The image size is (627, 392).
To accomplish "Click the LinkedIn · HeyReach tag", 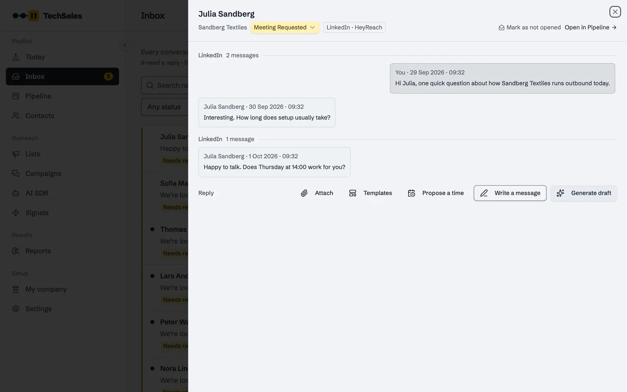I will click(x=354, y=27).
